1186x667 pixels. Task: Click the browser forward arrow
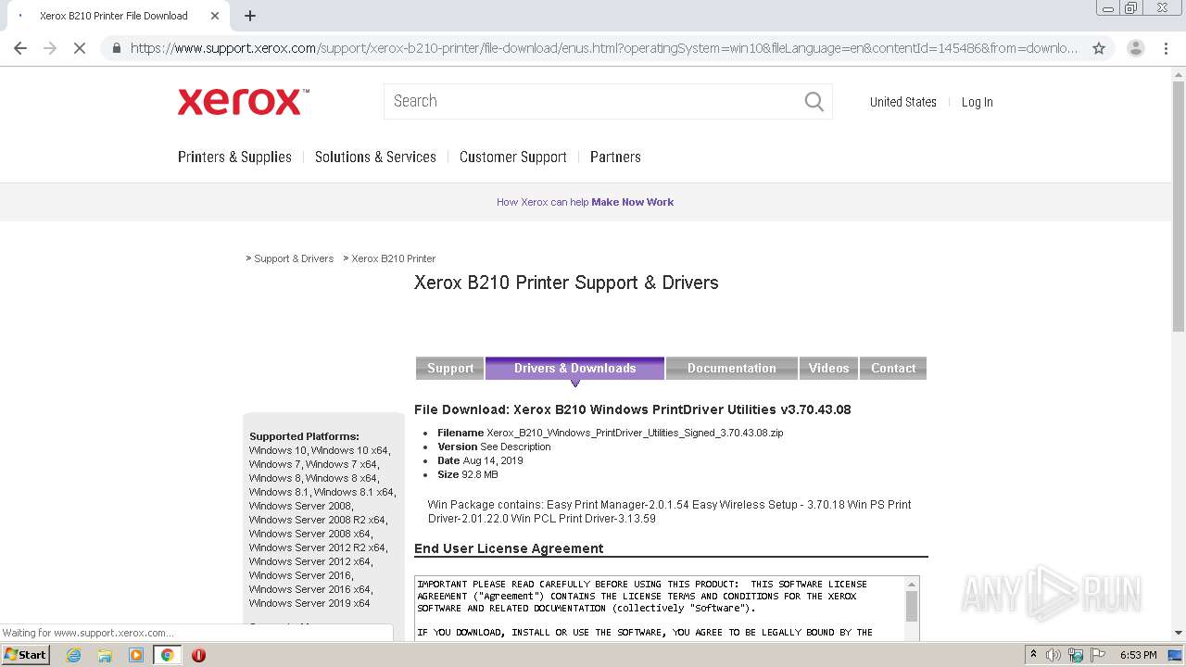(50, 48)
